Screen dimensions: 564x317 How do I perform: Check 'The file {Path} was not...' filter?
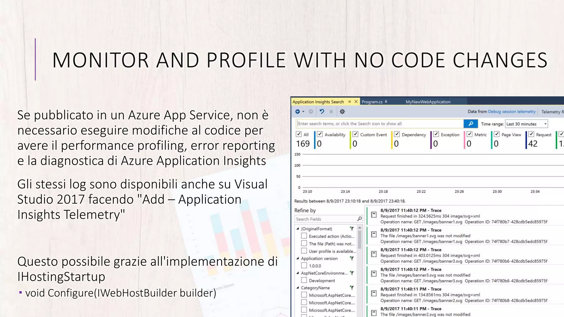pos(304,243)
